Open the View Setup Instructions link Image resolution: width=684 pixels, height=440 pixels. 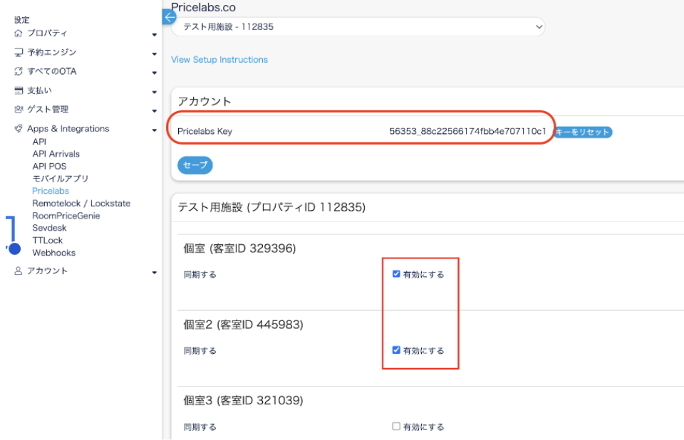(x=219, y=60)
